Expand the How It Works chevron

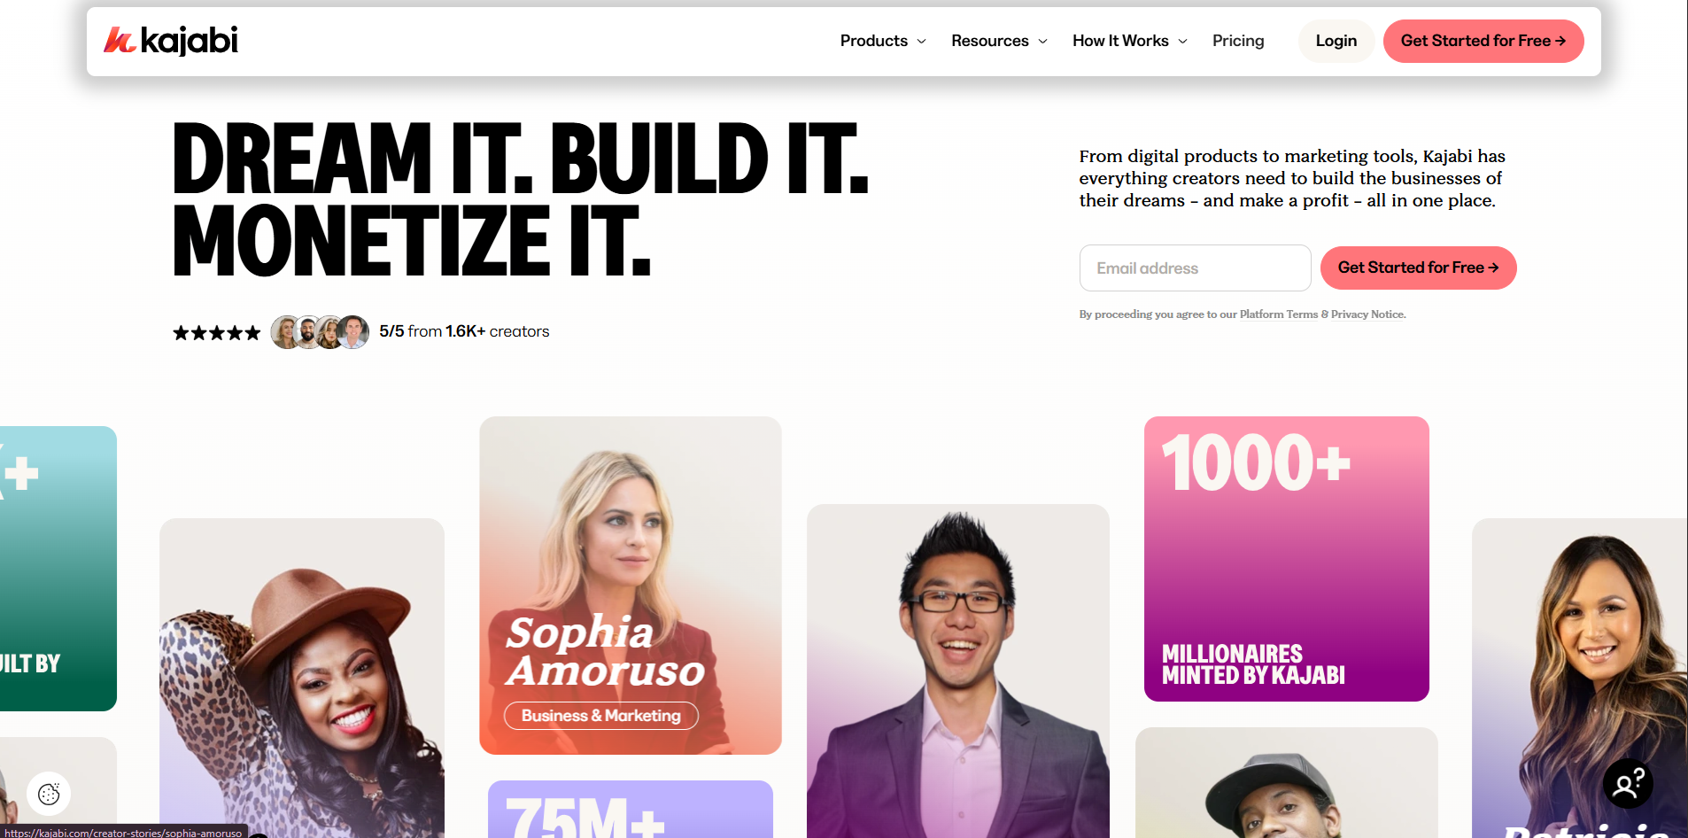point(1183,42)
